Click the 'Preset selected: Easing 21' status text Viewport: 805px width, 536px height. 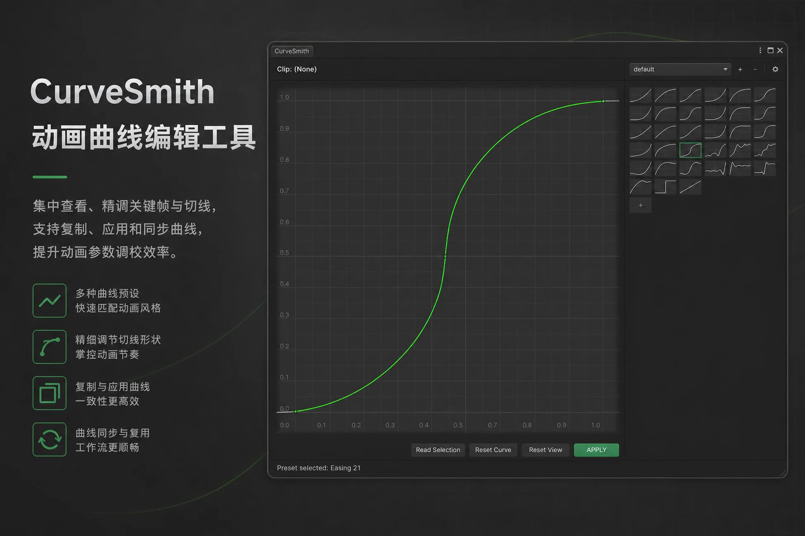(319, 468)
